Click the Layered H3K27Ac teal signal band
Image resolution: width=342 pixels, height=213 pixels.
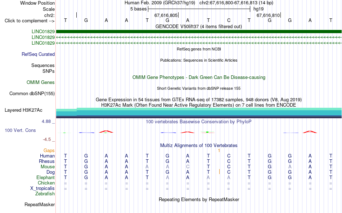click(x=199, y=113)
